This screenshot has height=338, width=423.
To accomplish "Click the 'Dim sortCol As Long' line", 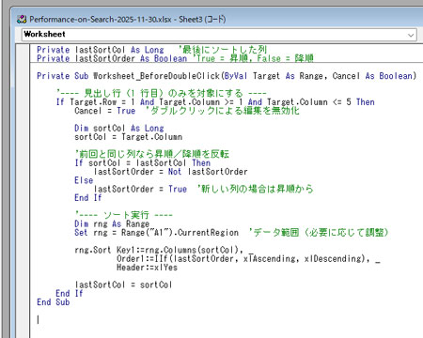I will click(119, 129).
